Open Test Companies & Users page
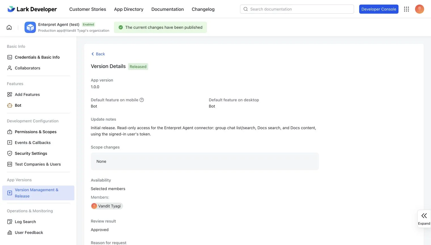Screen dimensions: 431x245 pos(38,164)
